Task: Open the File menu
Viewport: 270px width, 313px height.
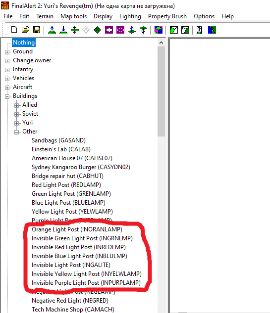Action: [x=8, y=16]
